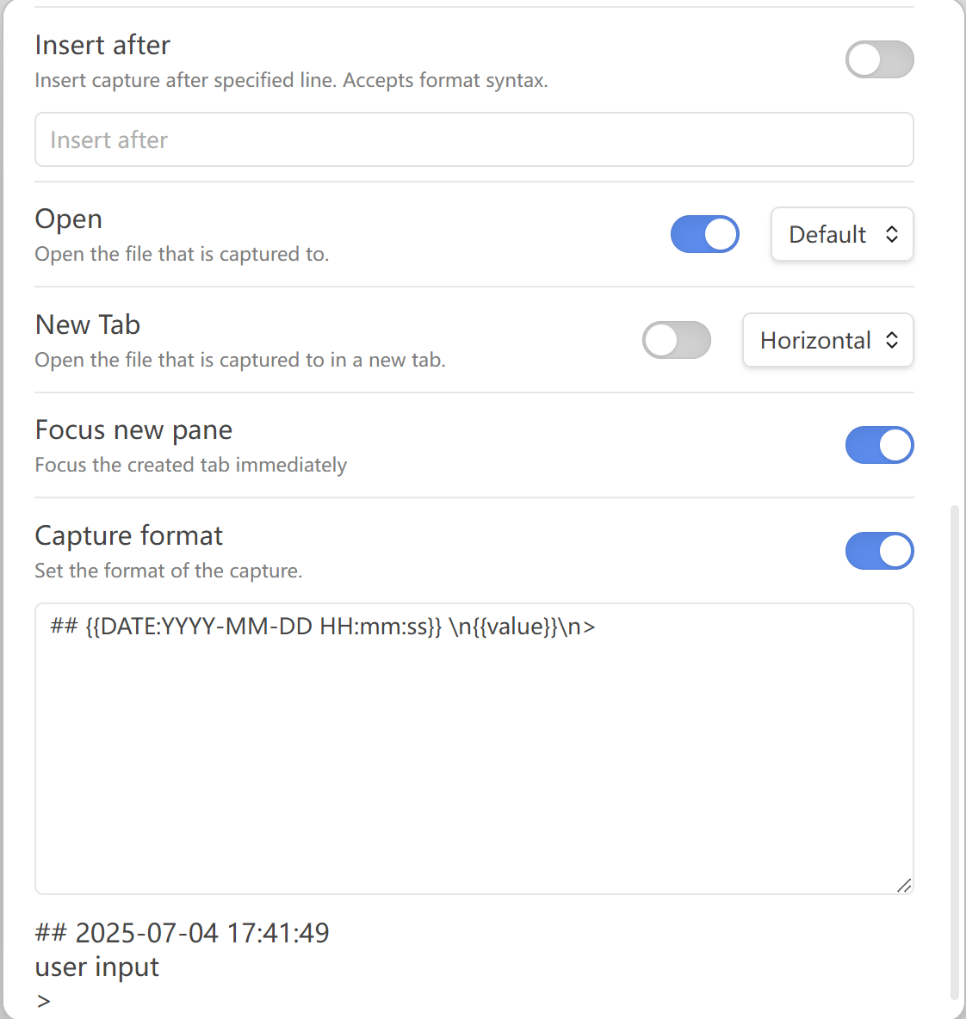This screenshot has width=966, height=1019.
Task: Disable the Capture format toggle
Action: pyautogui.click(x=879, y=551)
